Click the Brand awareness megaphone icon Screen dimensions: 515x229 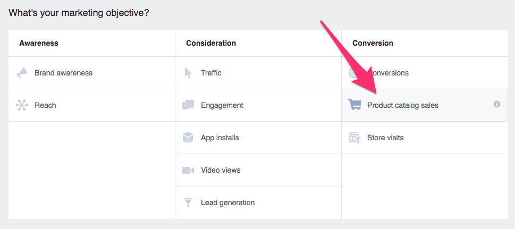pyautogui.click(x=22, y=73)
